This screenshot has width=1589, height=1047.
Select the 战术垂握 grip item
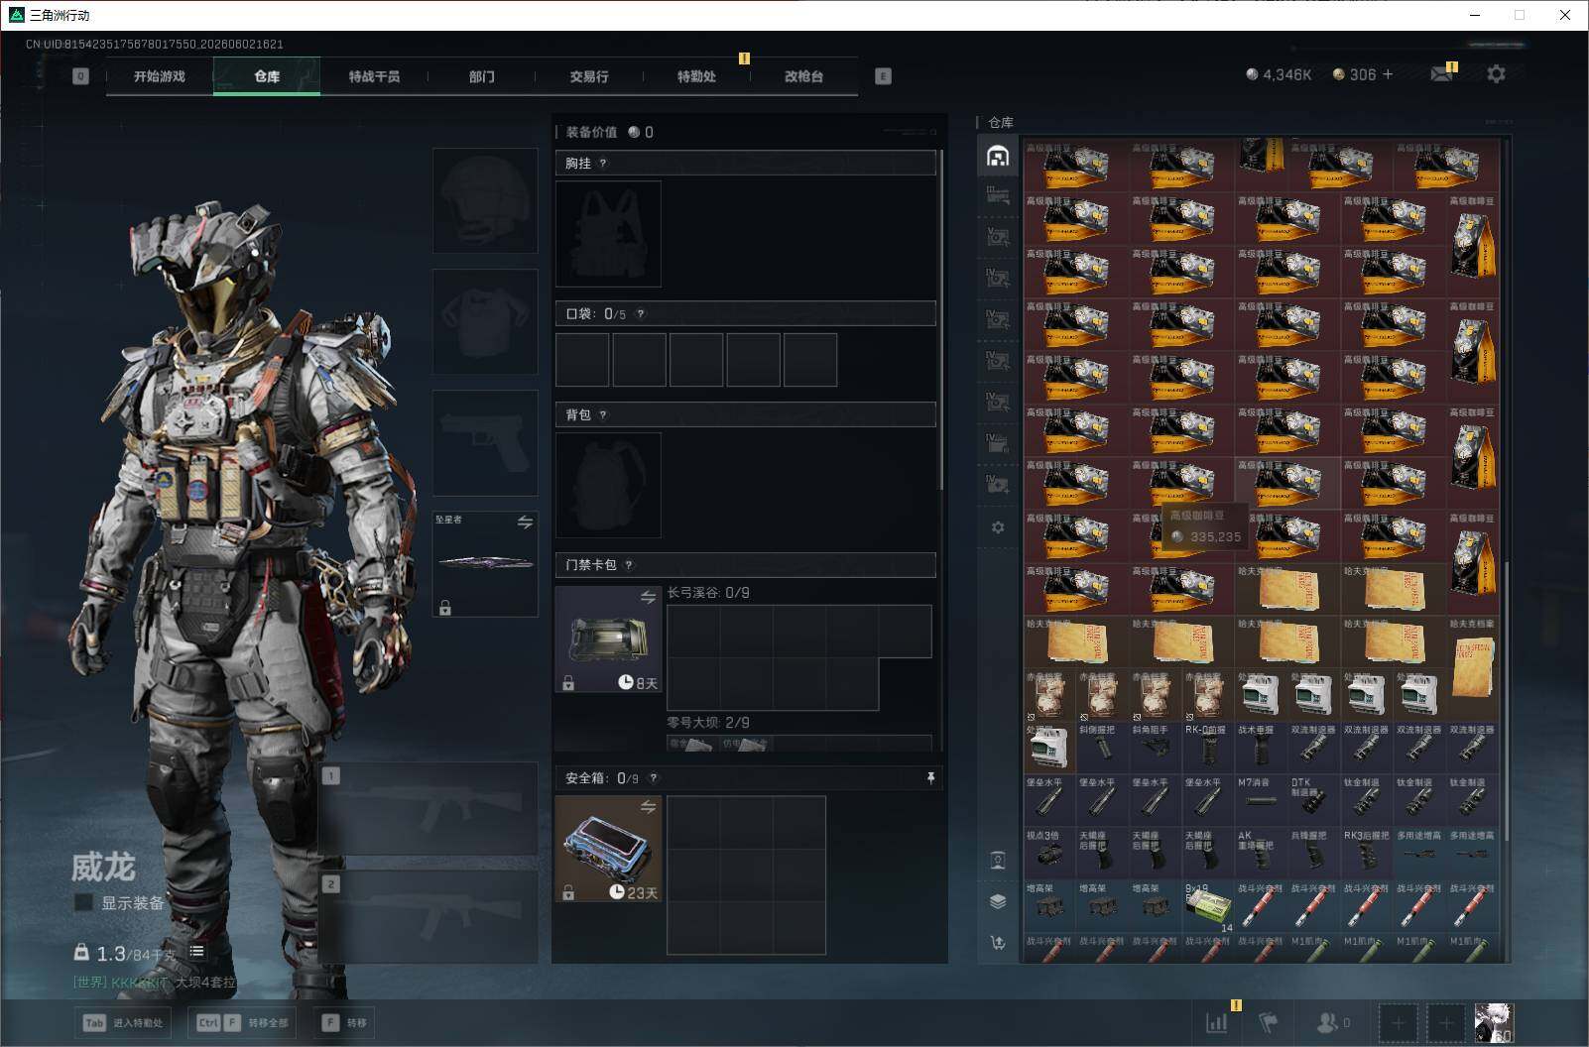click(x=1261, y=749)
